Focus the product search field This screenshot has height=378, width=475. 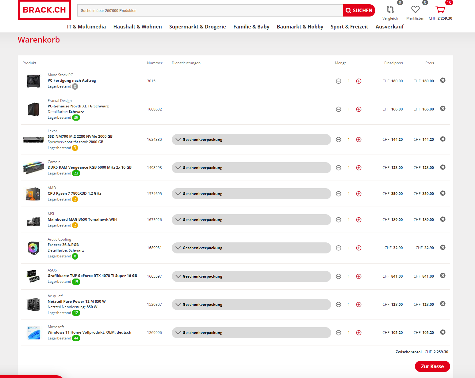pyautogui.click(x=210, y=10)
